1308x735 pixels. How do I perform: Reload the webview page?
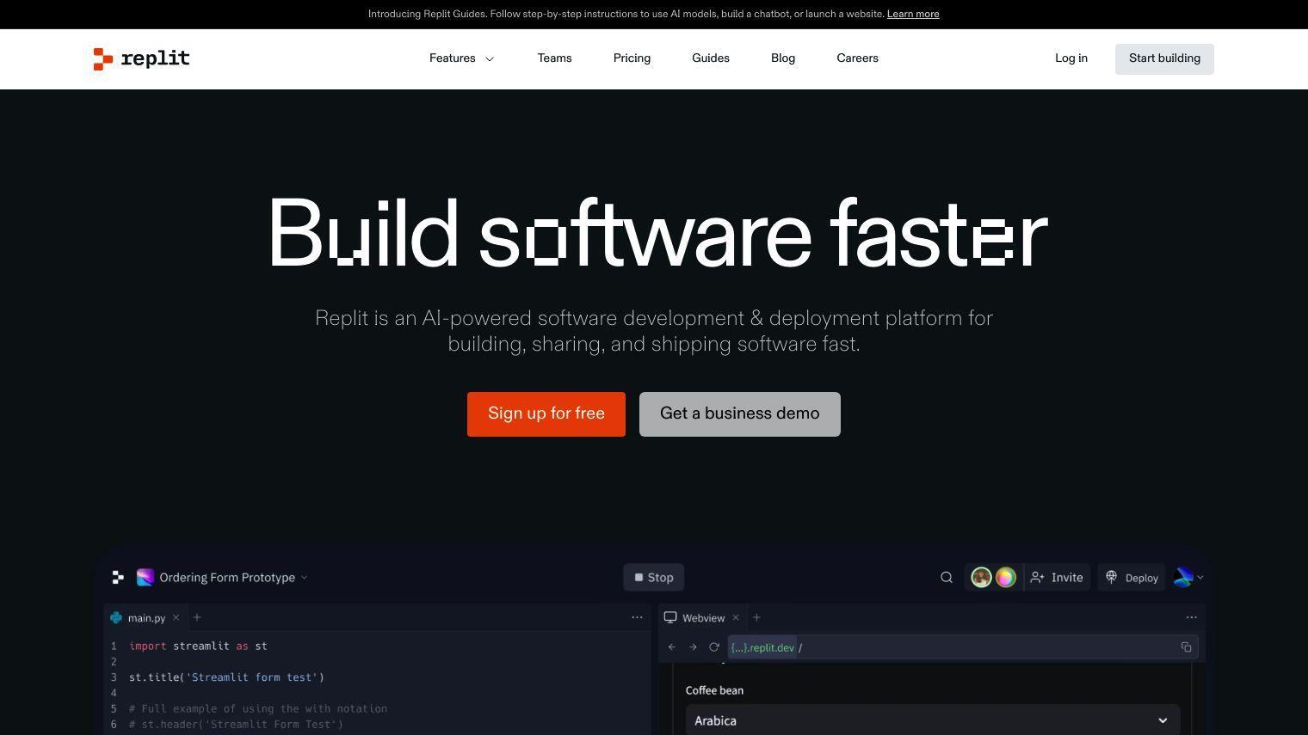click(x=714, y=647)
